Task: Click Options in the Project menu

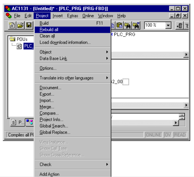Action: point(48,68)
